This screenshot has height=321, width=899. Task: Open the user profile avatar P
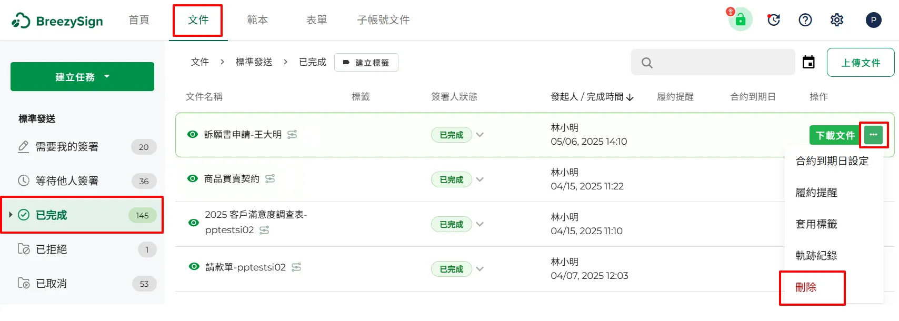pyautogui.click(x=873, y=20)
